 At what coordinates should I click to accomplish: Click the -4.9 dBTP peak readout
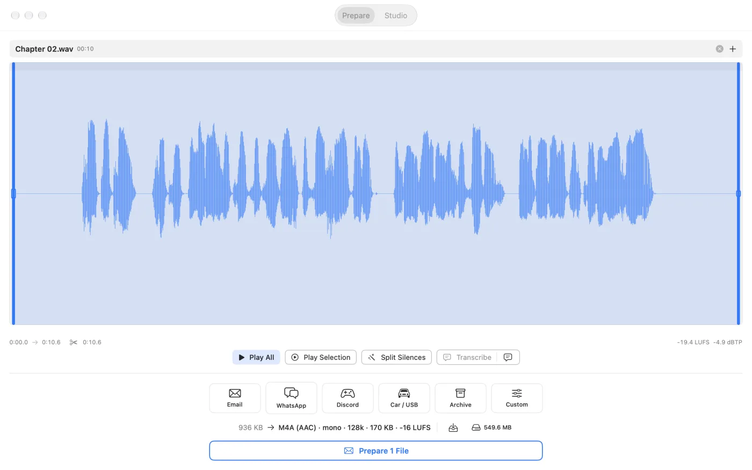[x=728, y=342]
